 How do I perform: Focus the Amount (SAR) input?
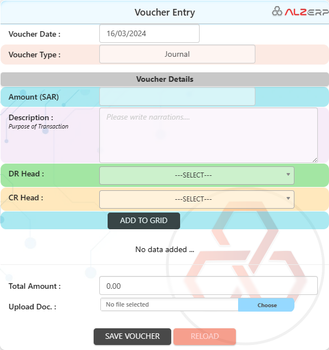tap(177, 96)
